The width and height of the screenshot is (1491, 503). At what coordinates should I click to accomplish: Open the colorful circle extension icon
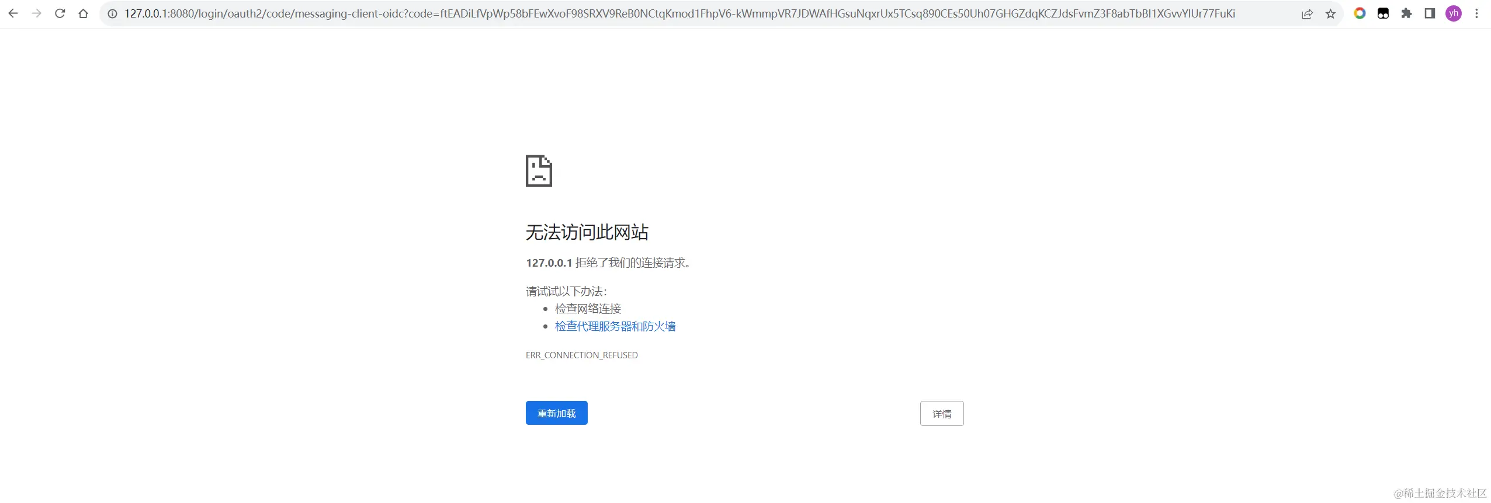(1360, 13)
